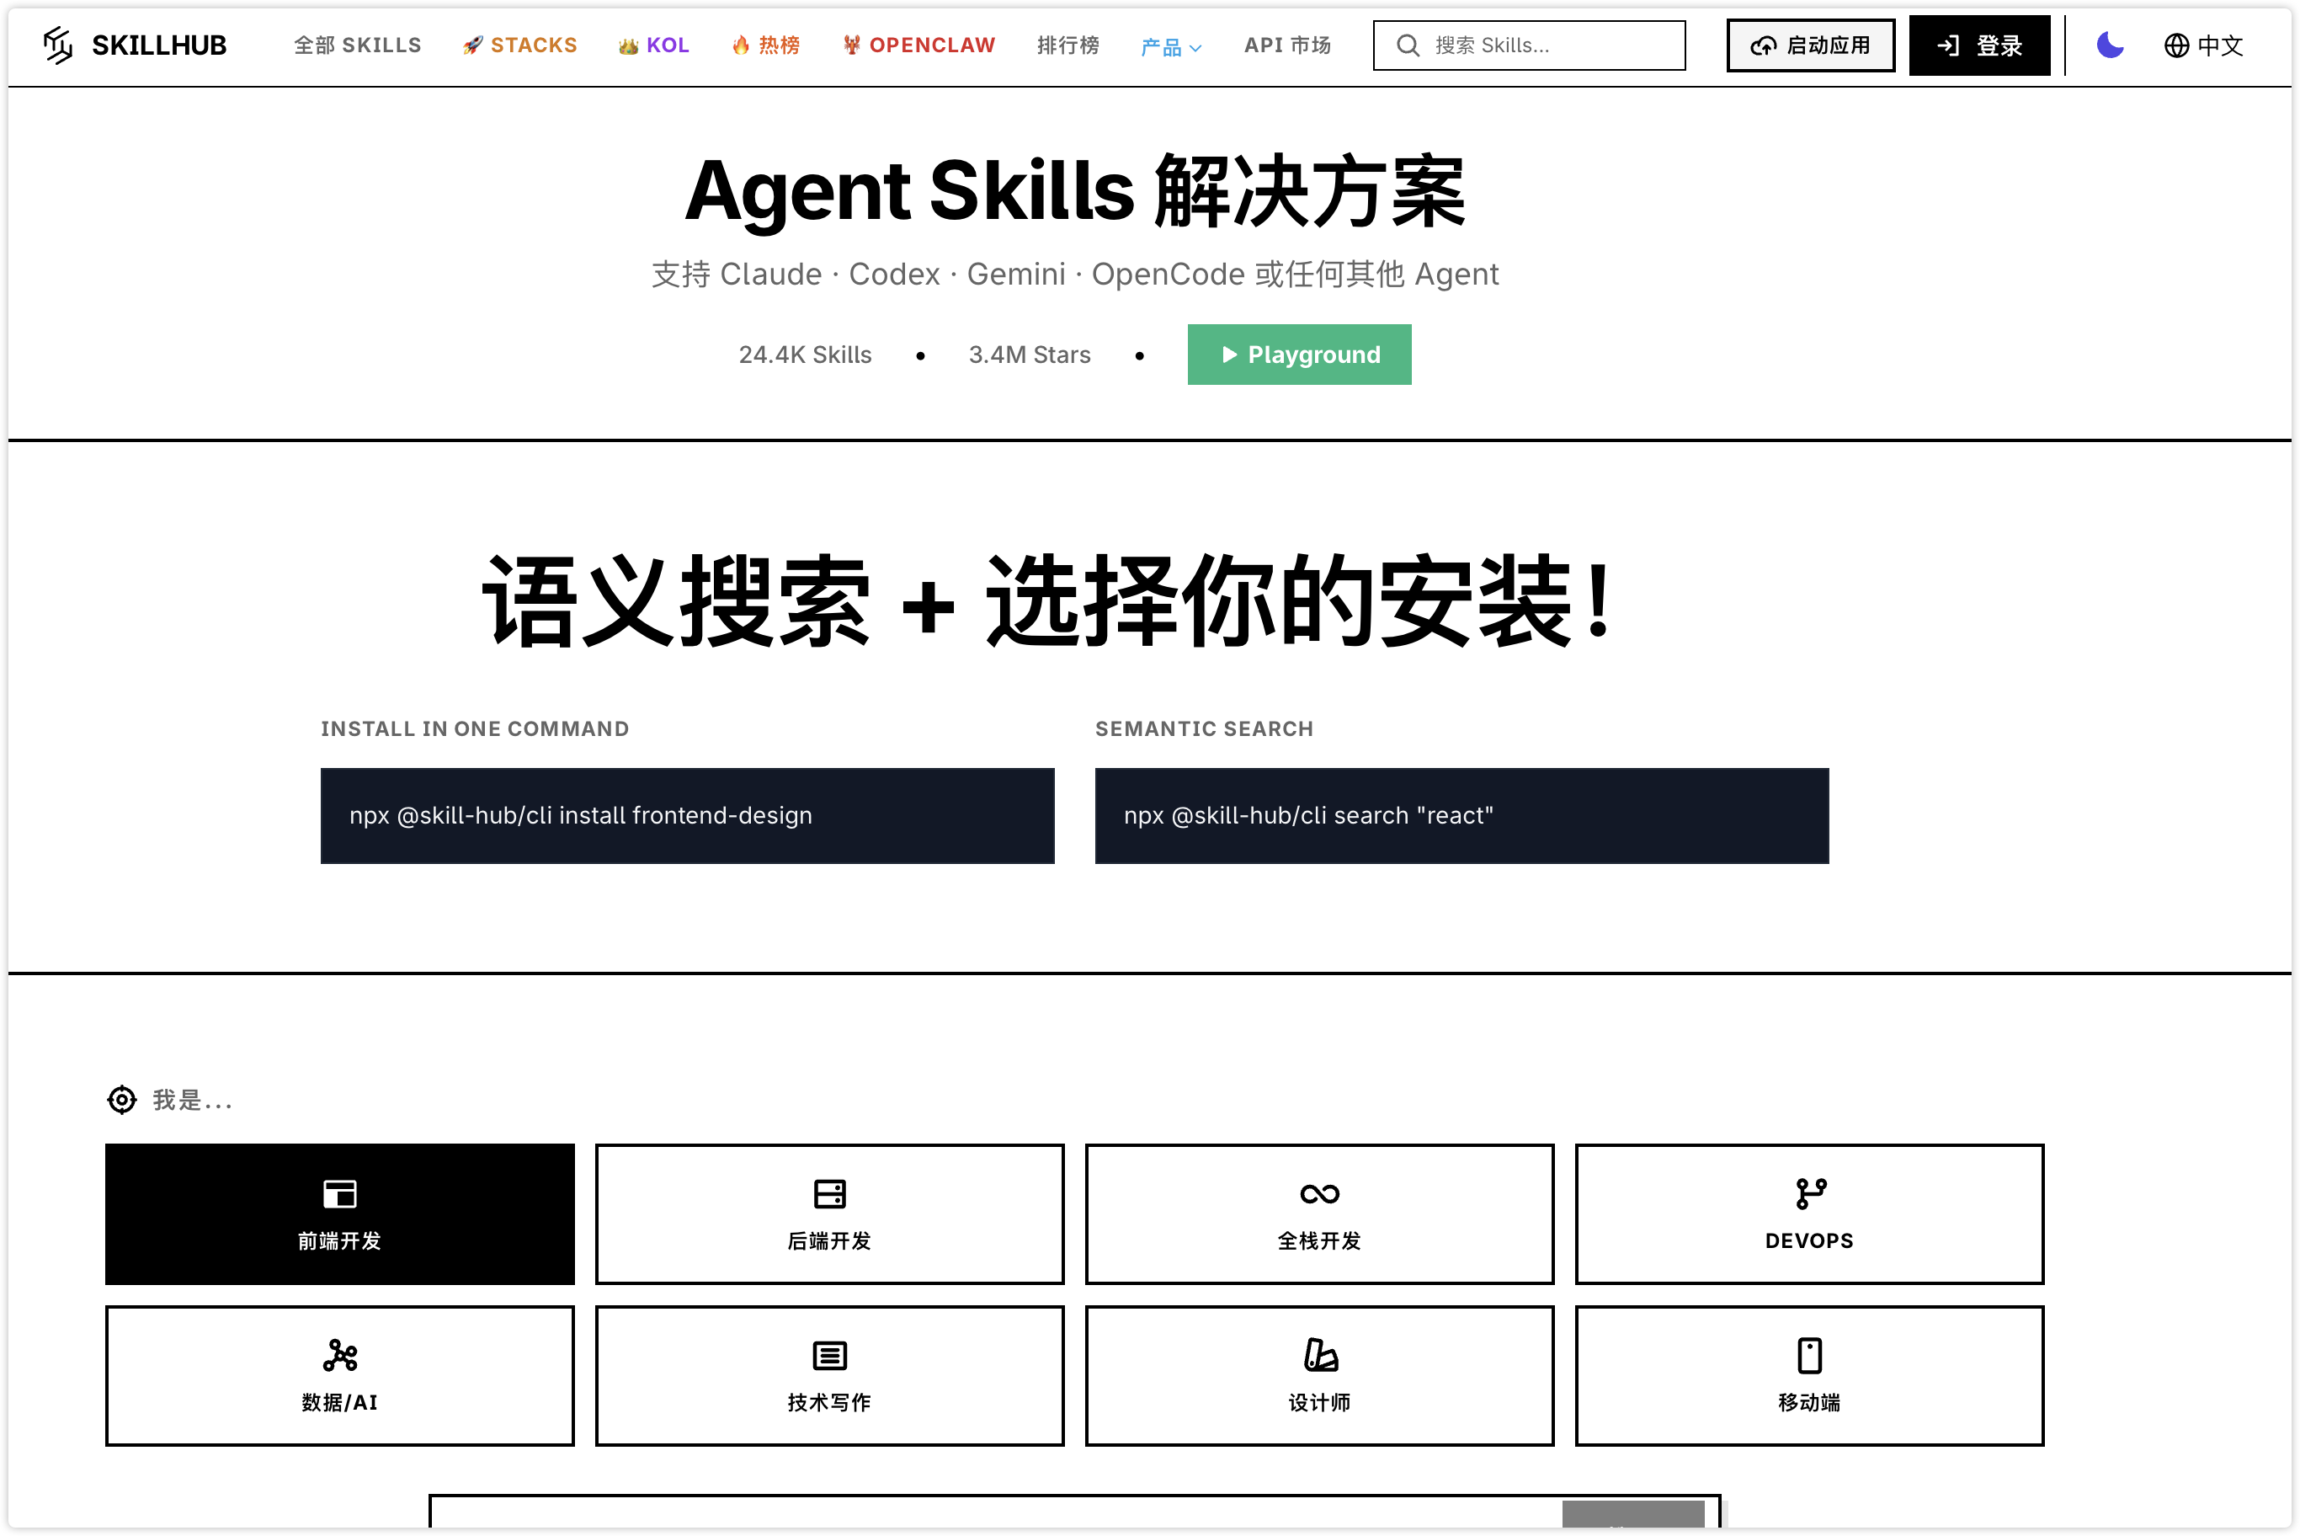Screen dimensions: 2300x1536
Task: Click the target icon beside 我是...
Action: coord(120,1100)
